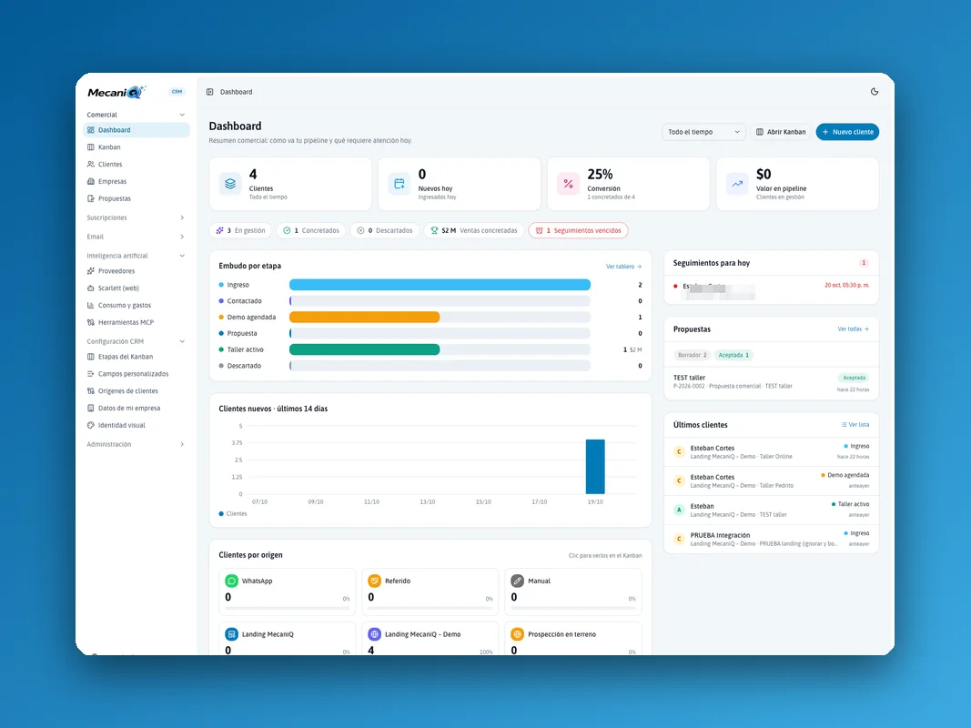Click the Nuevos hoy calendar icon

[400, 184]
